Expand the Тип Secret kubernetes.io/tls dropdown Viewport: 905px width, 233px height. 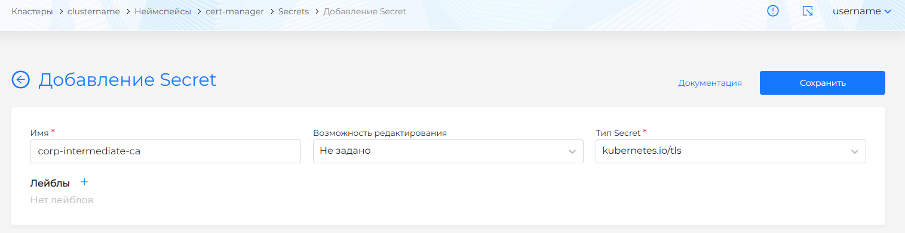(731, 151)
